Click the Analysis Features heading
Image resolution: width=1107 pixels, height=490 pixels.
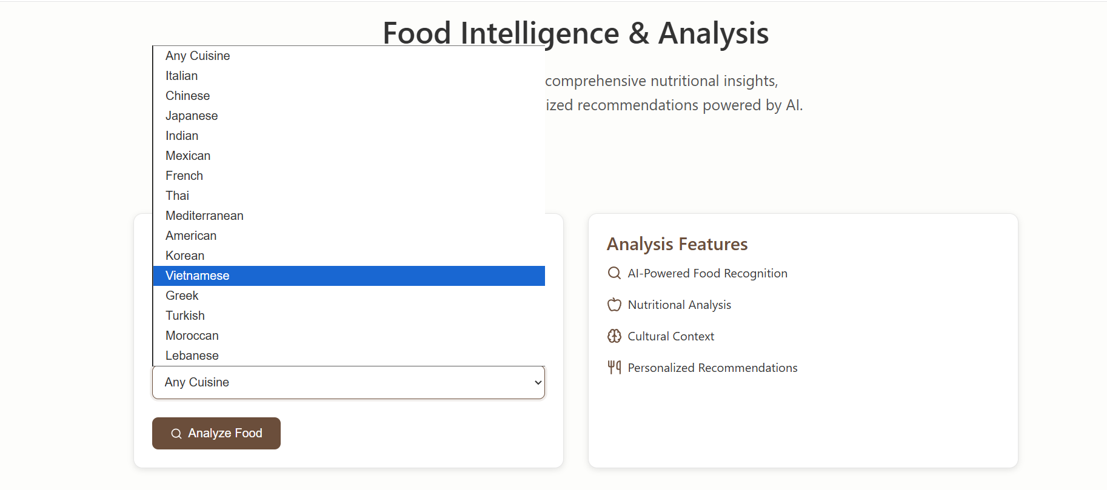tap(677, 244)
